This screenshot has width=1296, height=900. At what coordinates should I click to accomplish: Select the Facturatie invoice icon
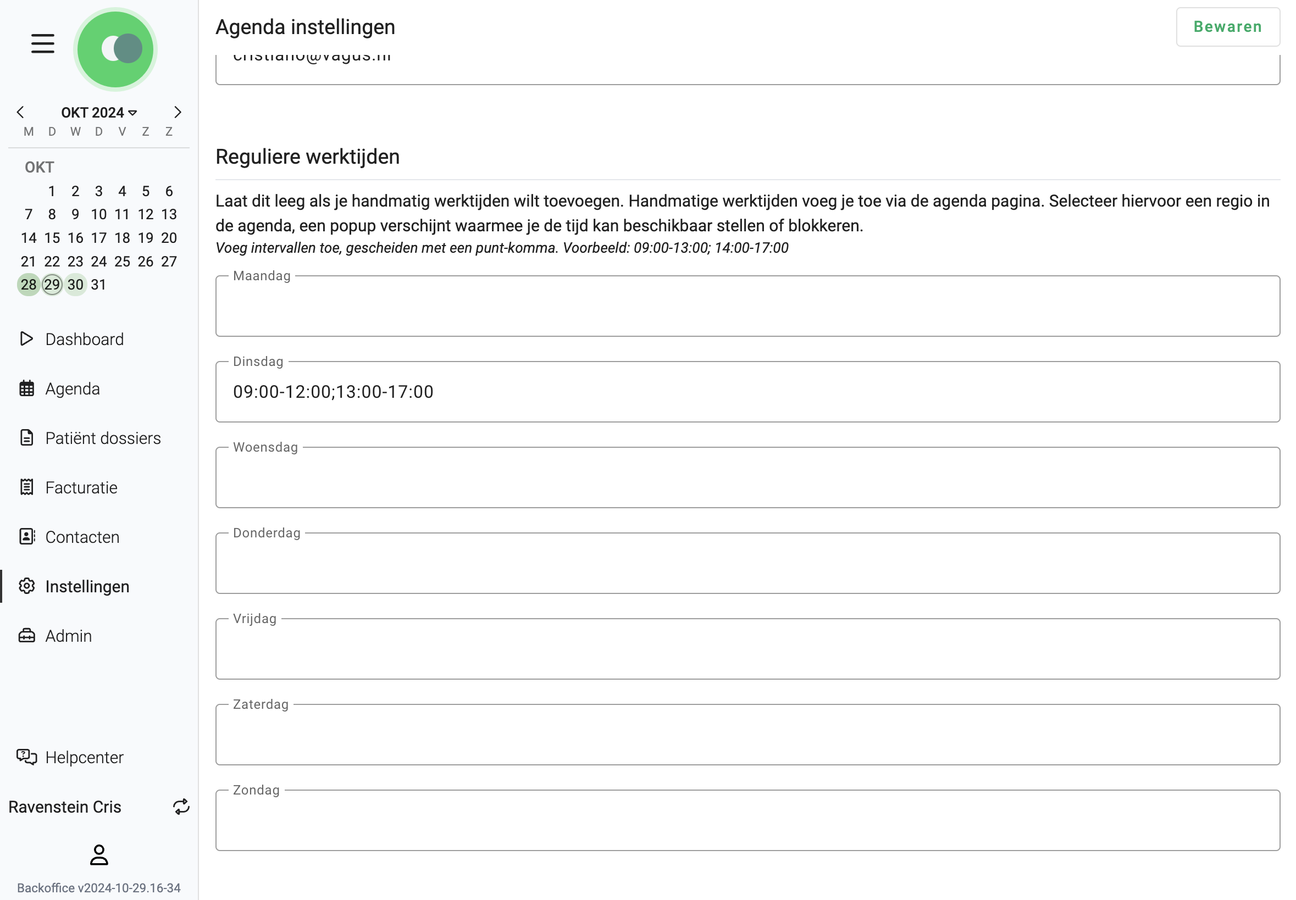point(26,487)
